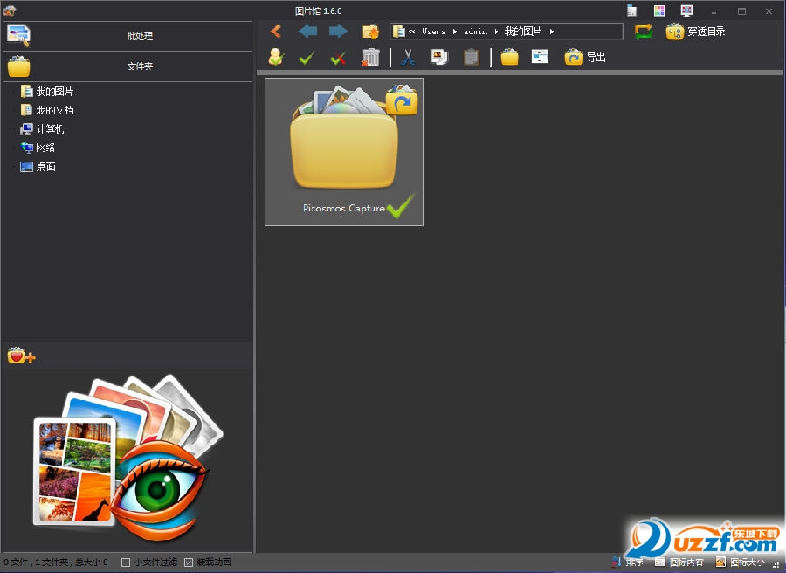This screenshot has width=786, height=573.
Task: Open the 文件夹 folder panel
Action: pyautogui.click(x=128, y=66)
